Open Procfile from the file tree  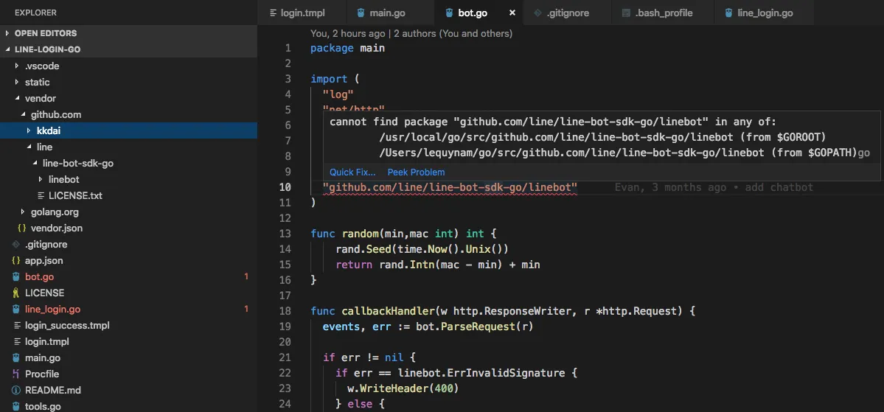tap(42, 374)
